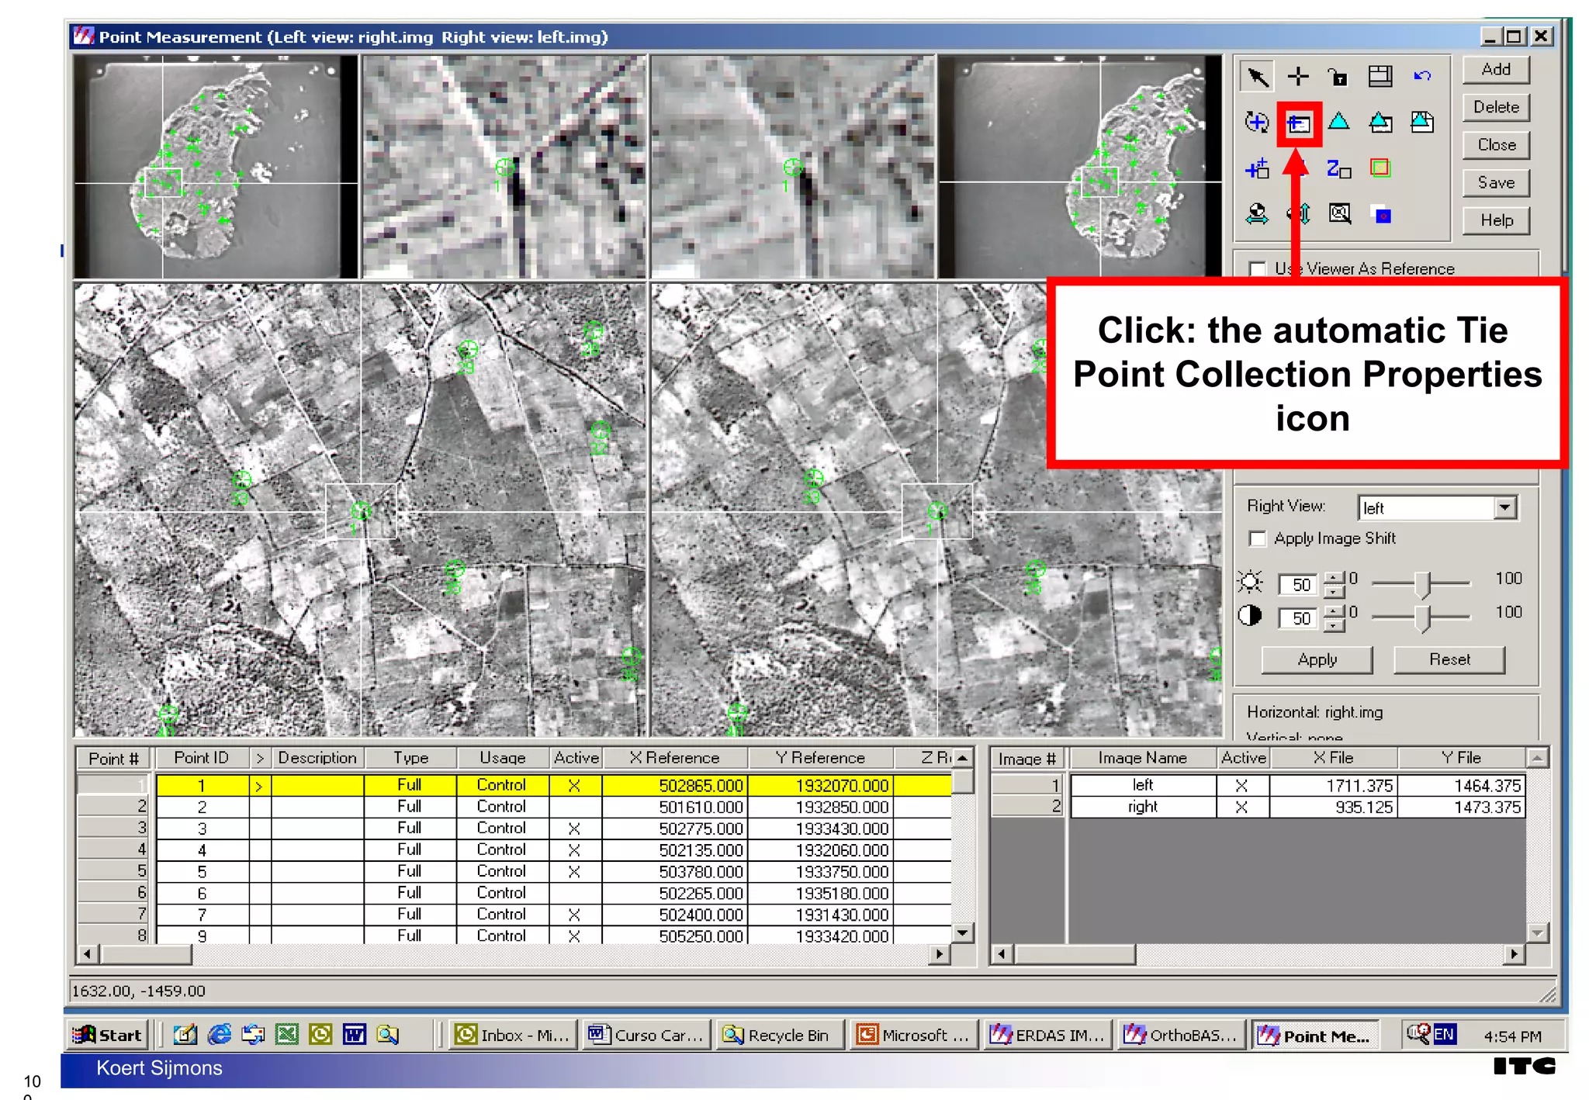Toggle Active cell for Point ID 5
1589x1100 pixels.
[x=574, y=871]
